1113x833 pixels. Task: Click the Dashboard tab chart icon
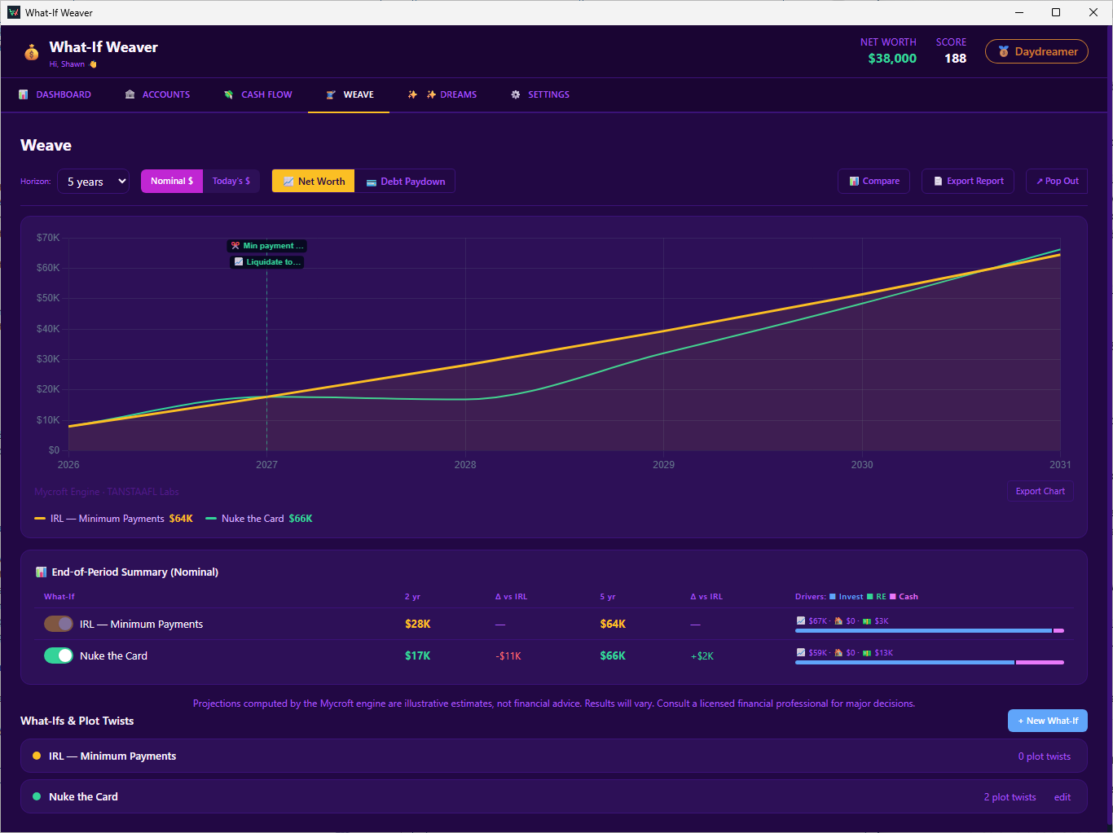click(24, 94)
